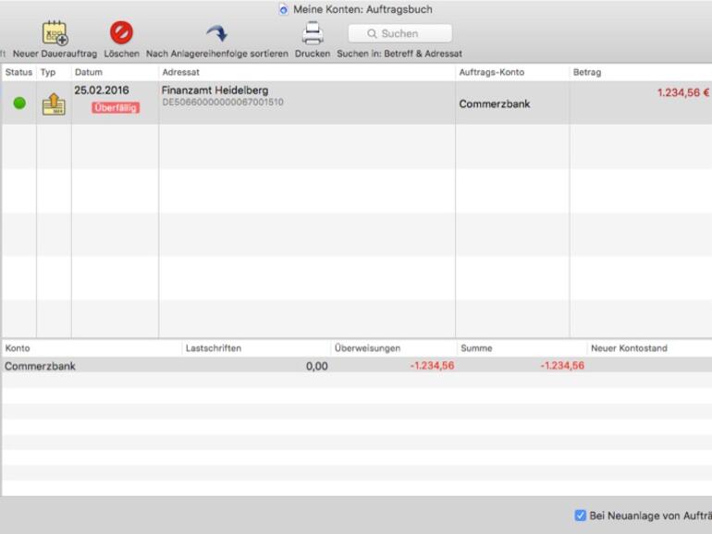This screenshot has height=534, width=712.
Task: Sort by the Auftrags-Konto column header
Action: tap(512, 72)
